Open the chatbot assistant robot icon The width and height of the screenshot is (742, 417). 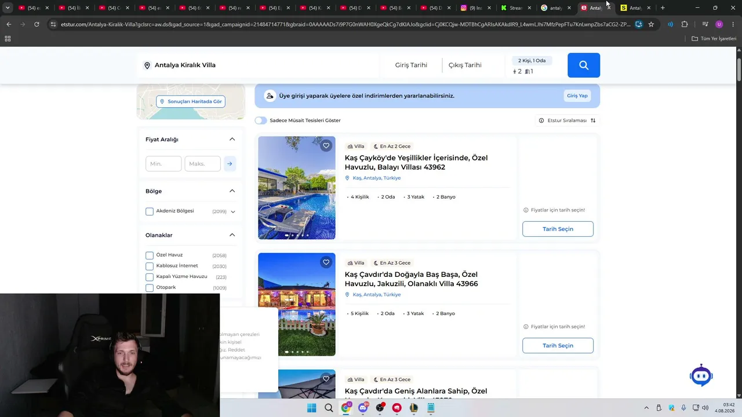(x=701, y=376)
